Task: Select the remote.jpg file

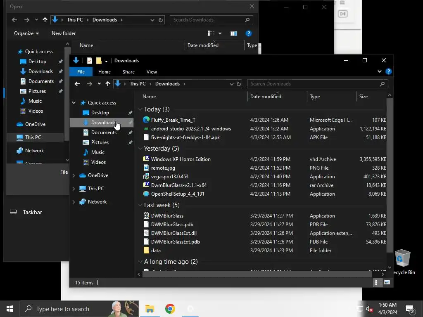Action: coord(163,168)
